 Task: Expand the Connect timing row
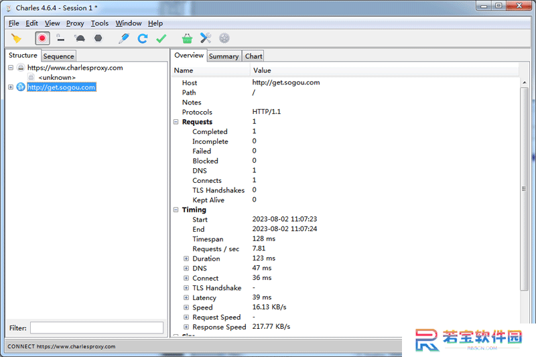pyautogui.click(x=186, y=278)
